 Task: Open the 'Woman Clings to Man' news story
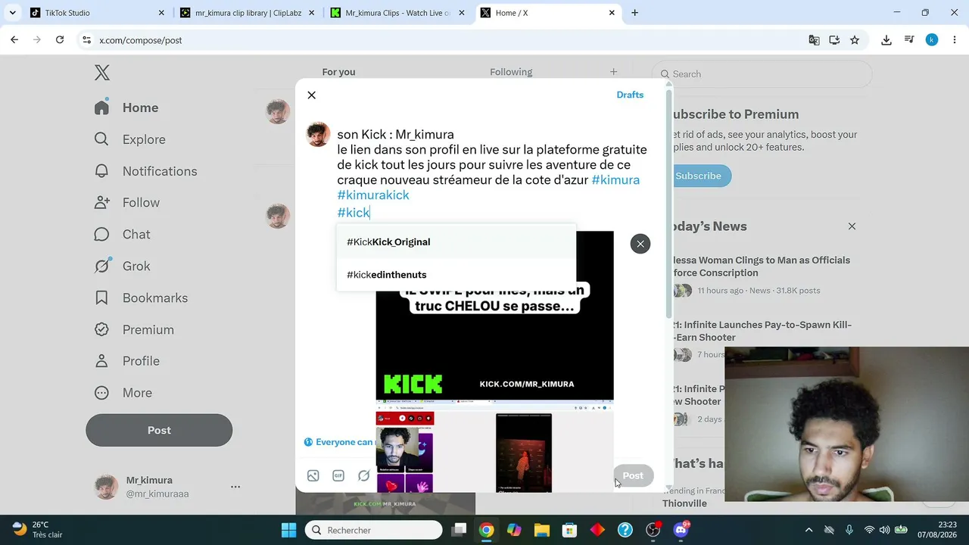pyautogui.click(x=761, y=266)
